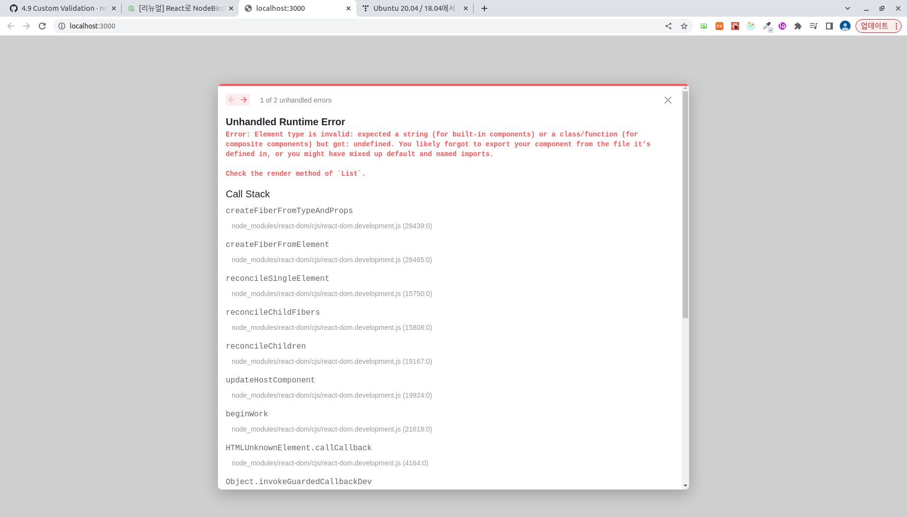The image size is (907, 517).
Task: Click the Object.invokeGuardedCallbackDev stack frame
Action: [298, 482]
